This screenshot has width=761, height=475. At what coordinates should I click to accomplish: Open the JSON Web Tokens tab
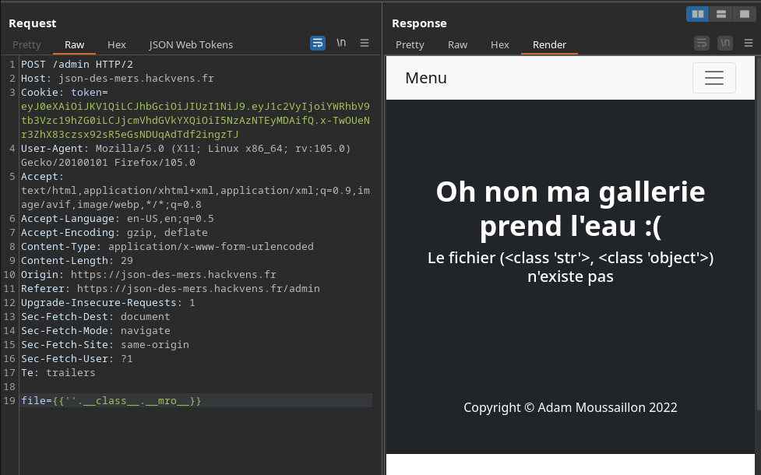coord(191,44)
